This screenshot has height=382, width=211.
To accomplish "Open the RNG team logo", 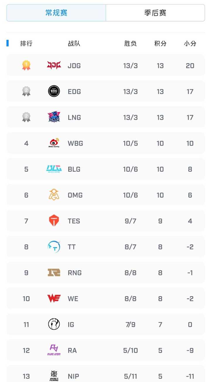I will pos(54,272).
